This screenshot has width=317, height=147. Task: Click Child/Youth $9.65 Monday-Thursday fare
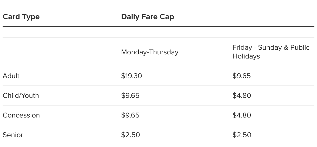[x=130, y=95]
